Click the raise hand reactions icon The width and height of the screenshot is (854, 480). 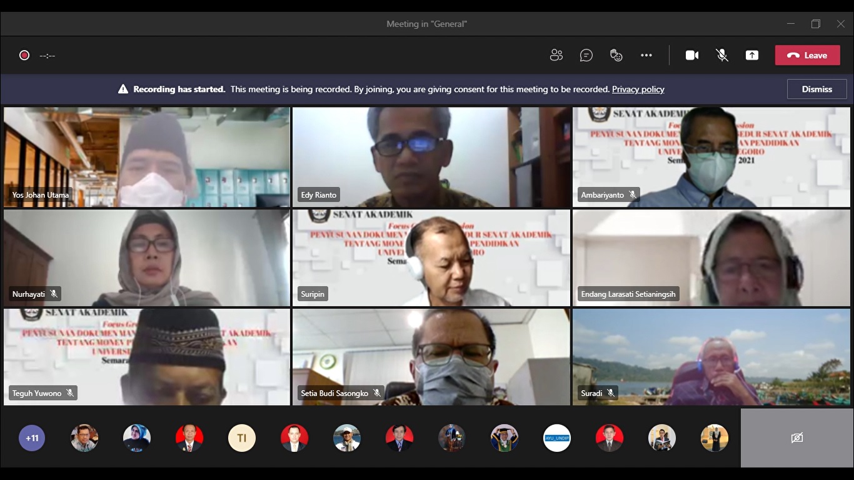coord(616,55)
